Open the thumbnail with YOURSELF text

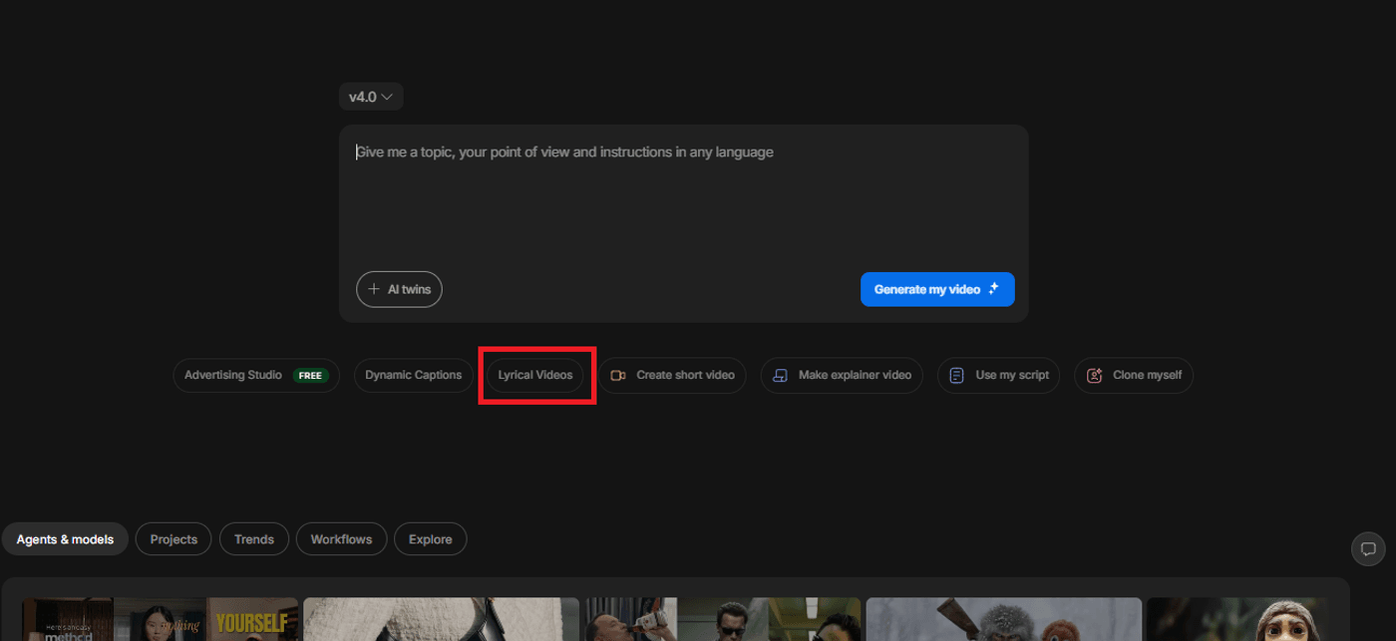[251, 622]
